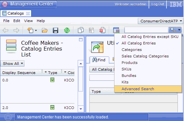
Task: Select the Catalogs tab
Action: pyautogui.click(x=16, y=13)
